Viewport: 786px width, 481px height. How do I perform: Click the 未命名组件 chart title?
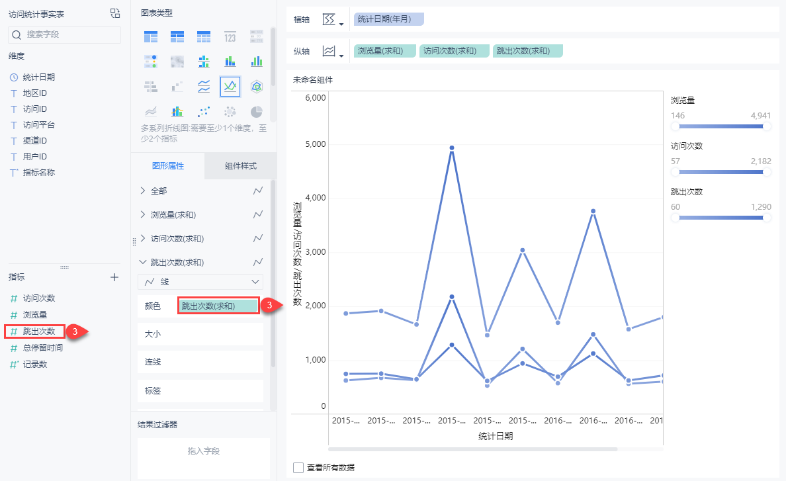313,79
